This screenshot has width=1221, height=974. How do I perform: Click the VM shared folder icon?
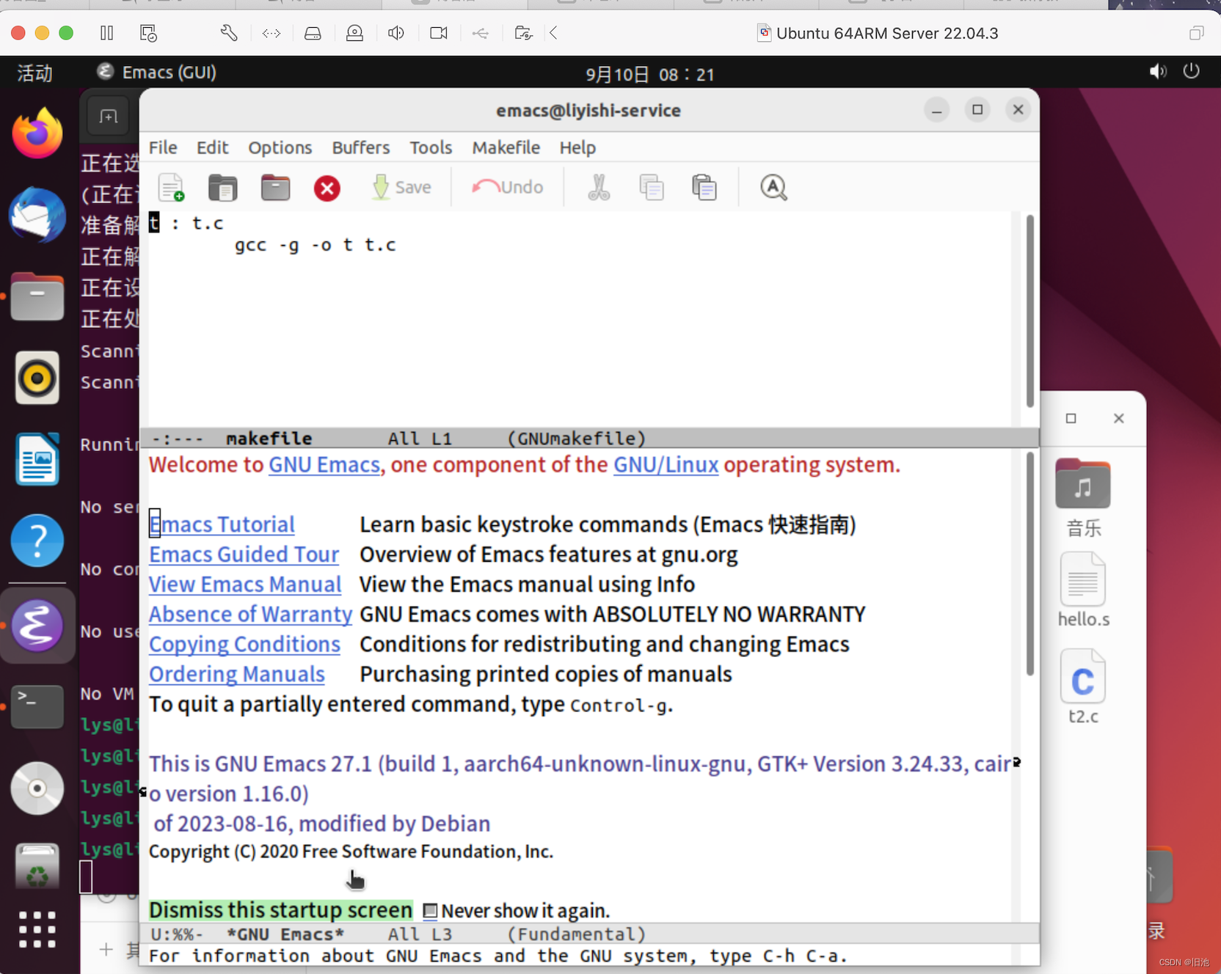tap(523, 33)
